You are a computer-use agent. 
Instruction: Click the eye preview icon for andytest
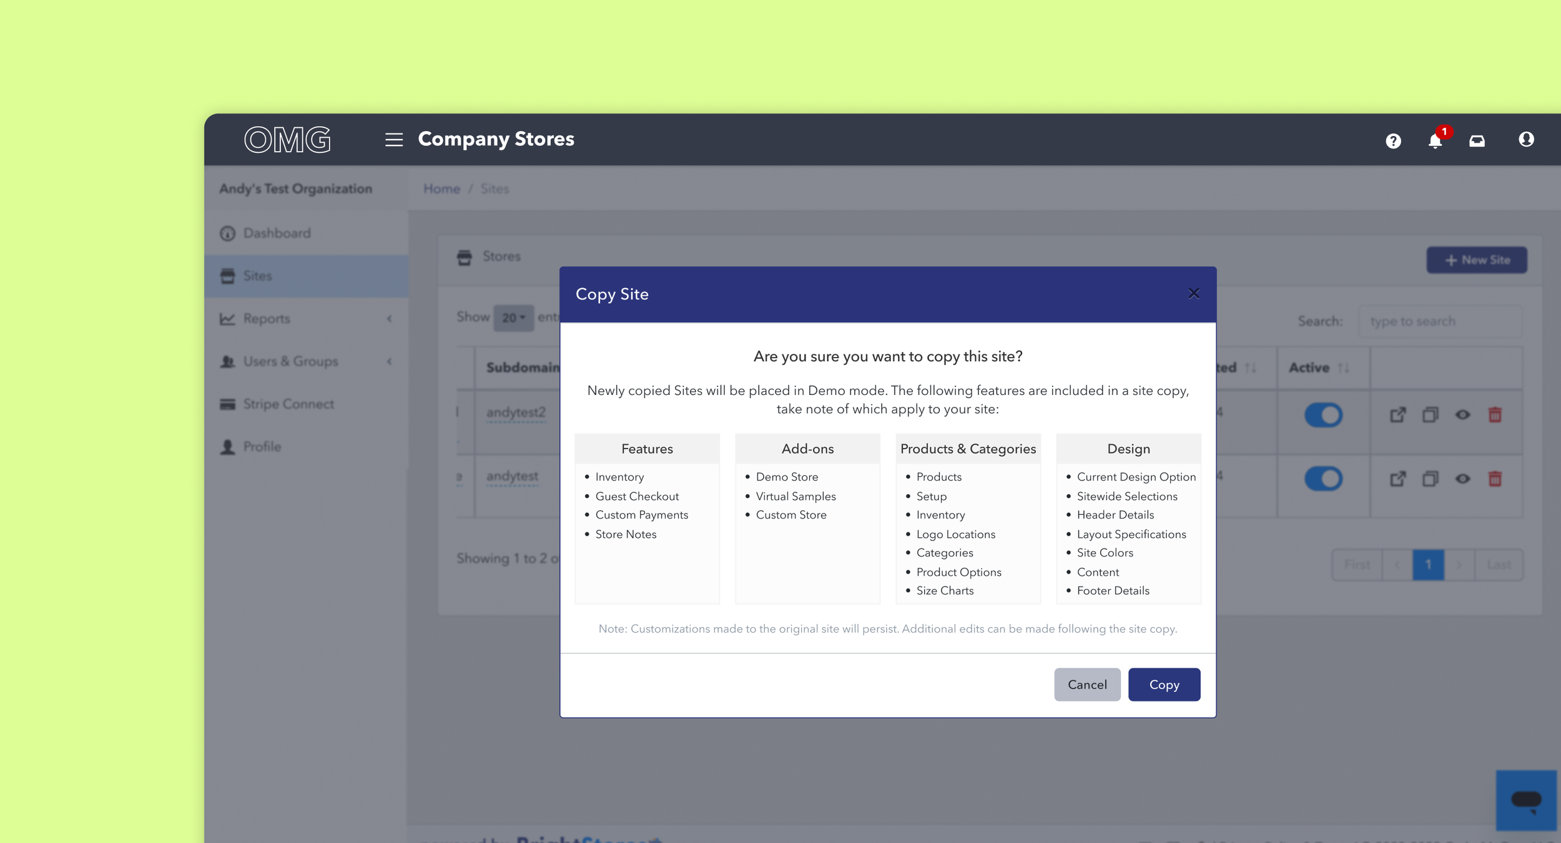[1462, 479]
